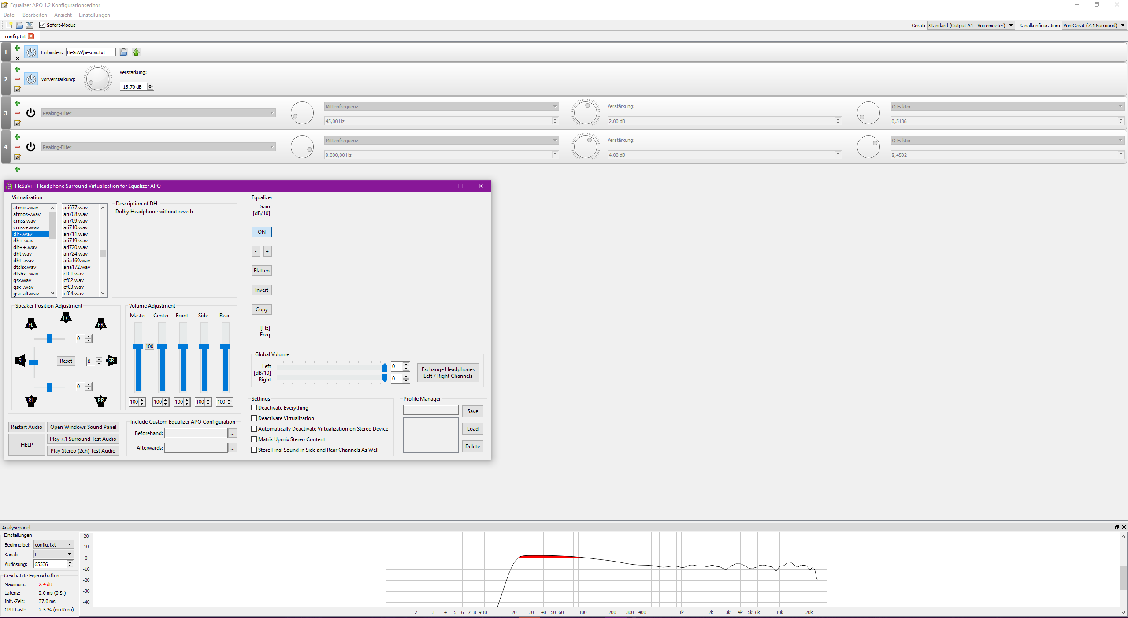Click green plus icon below filter four
This screenshot has height=618, width=1128.
(x=17, y=169)
